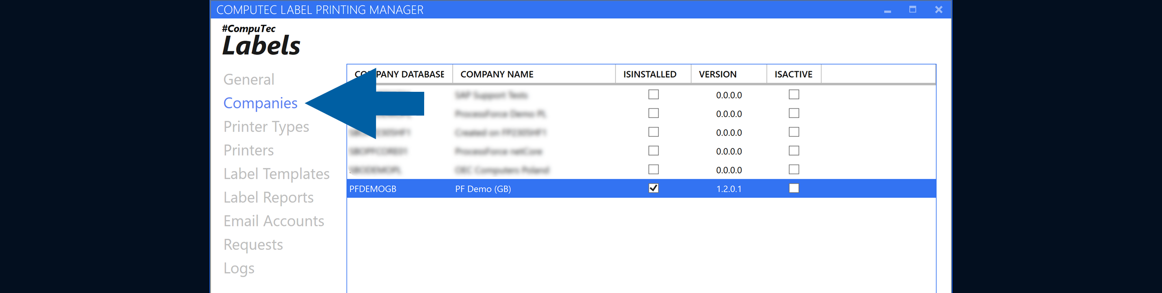Tick ISACTIVE in the fifth company row
The image size is (1162, 293).
(794, 169)
